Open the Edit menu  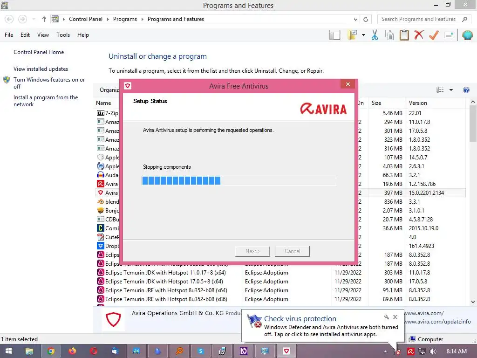pos(25,35)
